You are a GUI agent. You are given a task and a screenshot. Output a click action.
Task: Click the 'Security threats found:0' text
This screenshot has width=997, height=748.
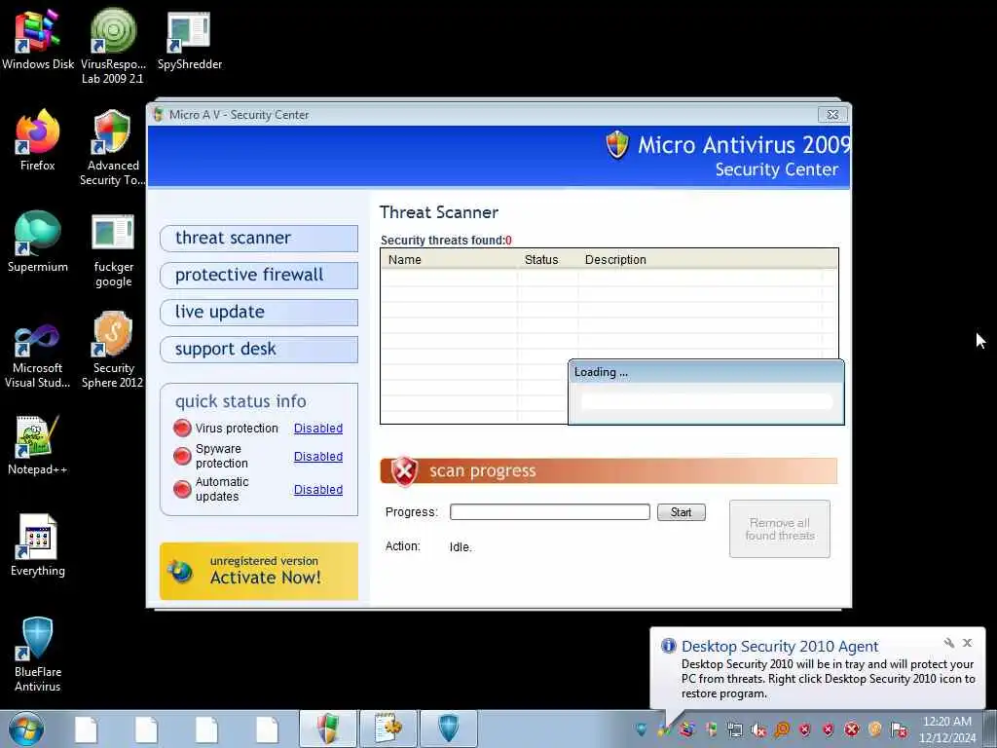[x=446, y=241]
